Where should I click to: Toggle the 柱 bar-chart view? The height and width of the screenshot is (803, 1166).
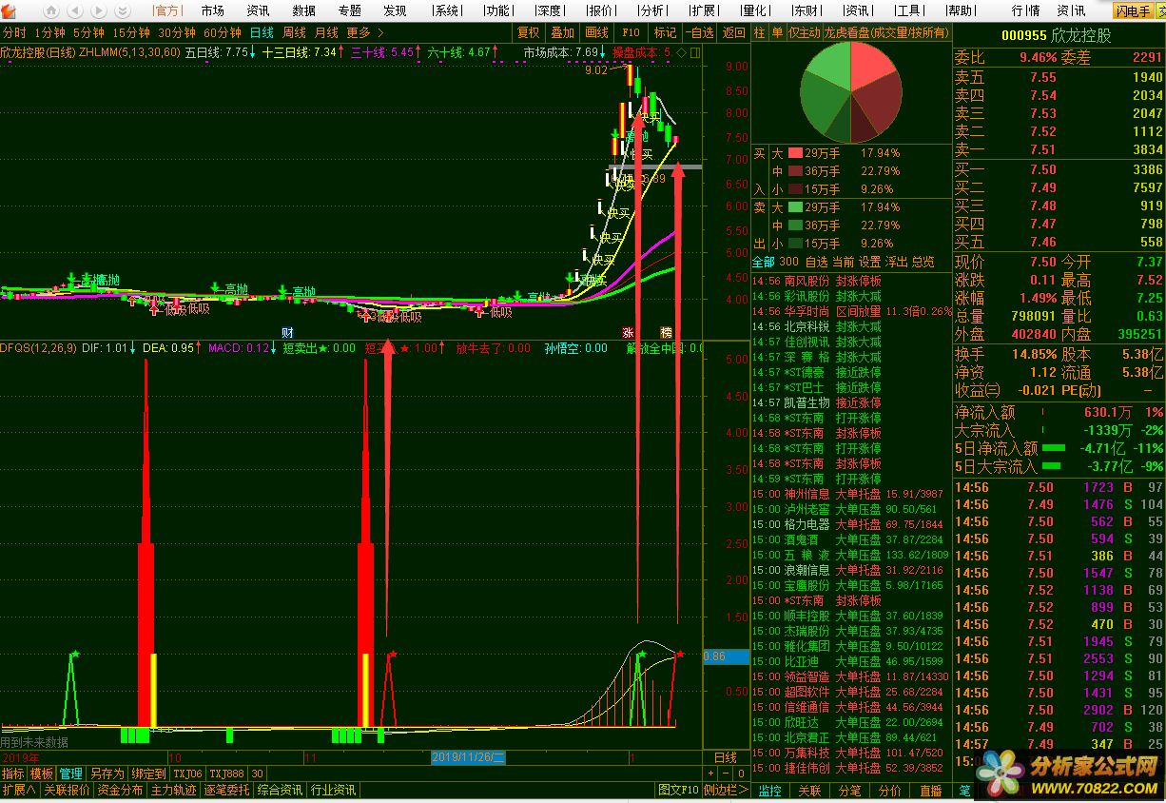pos(758,32)
